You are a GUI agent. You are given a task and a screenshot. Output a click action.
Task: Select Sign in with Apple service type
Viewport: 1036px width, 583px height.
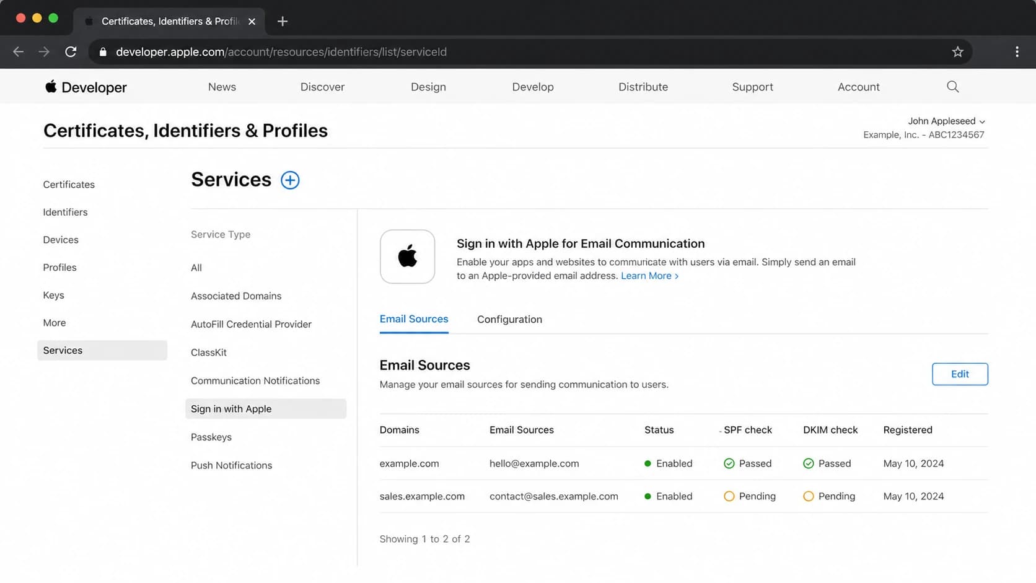coord(266,409)
